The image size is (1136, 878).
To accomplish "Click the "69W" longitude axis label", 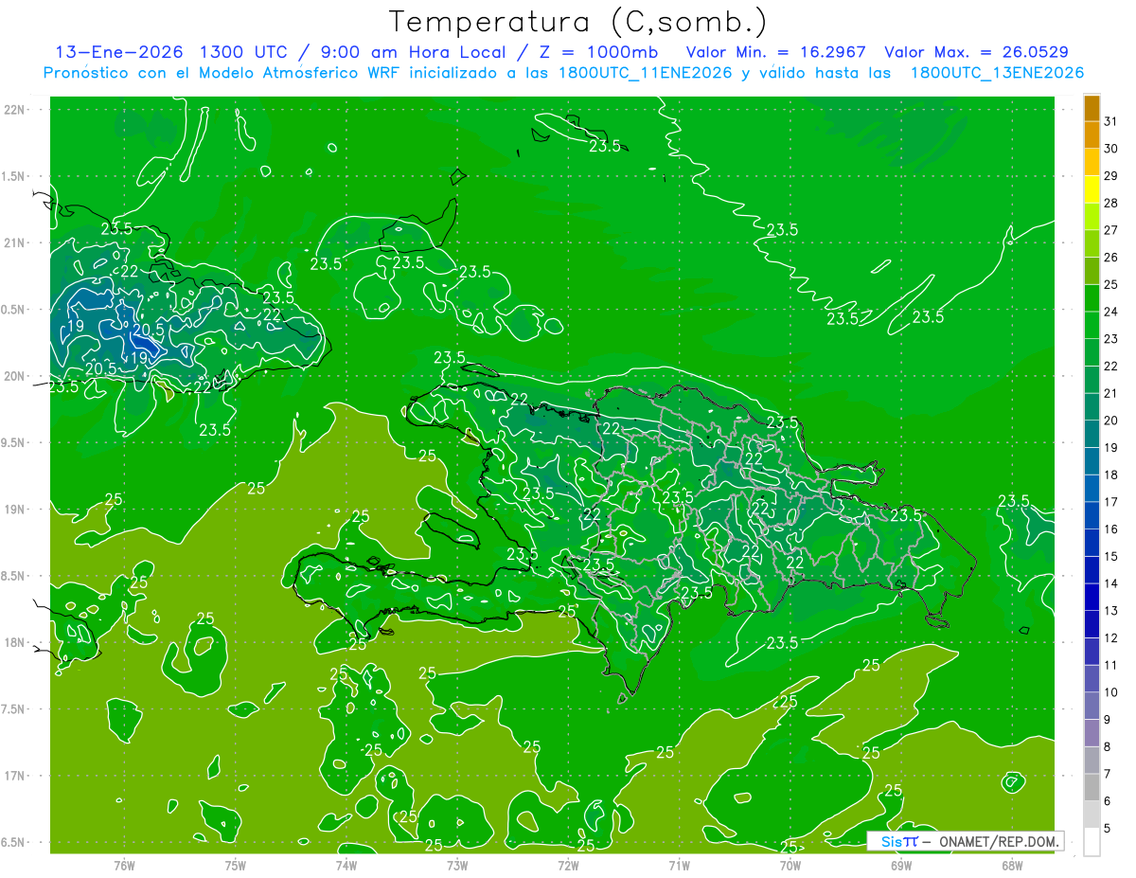I will [901, 865].
